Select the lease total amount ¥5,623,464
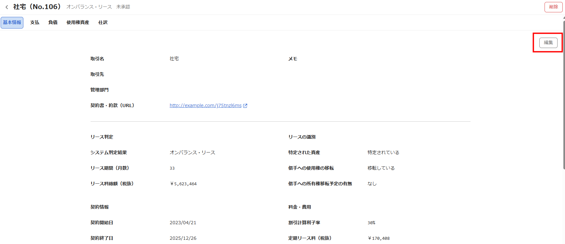 (183, 184)
